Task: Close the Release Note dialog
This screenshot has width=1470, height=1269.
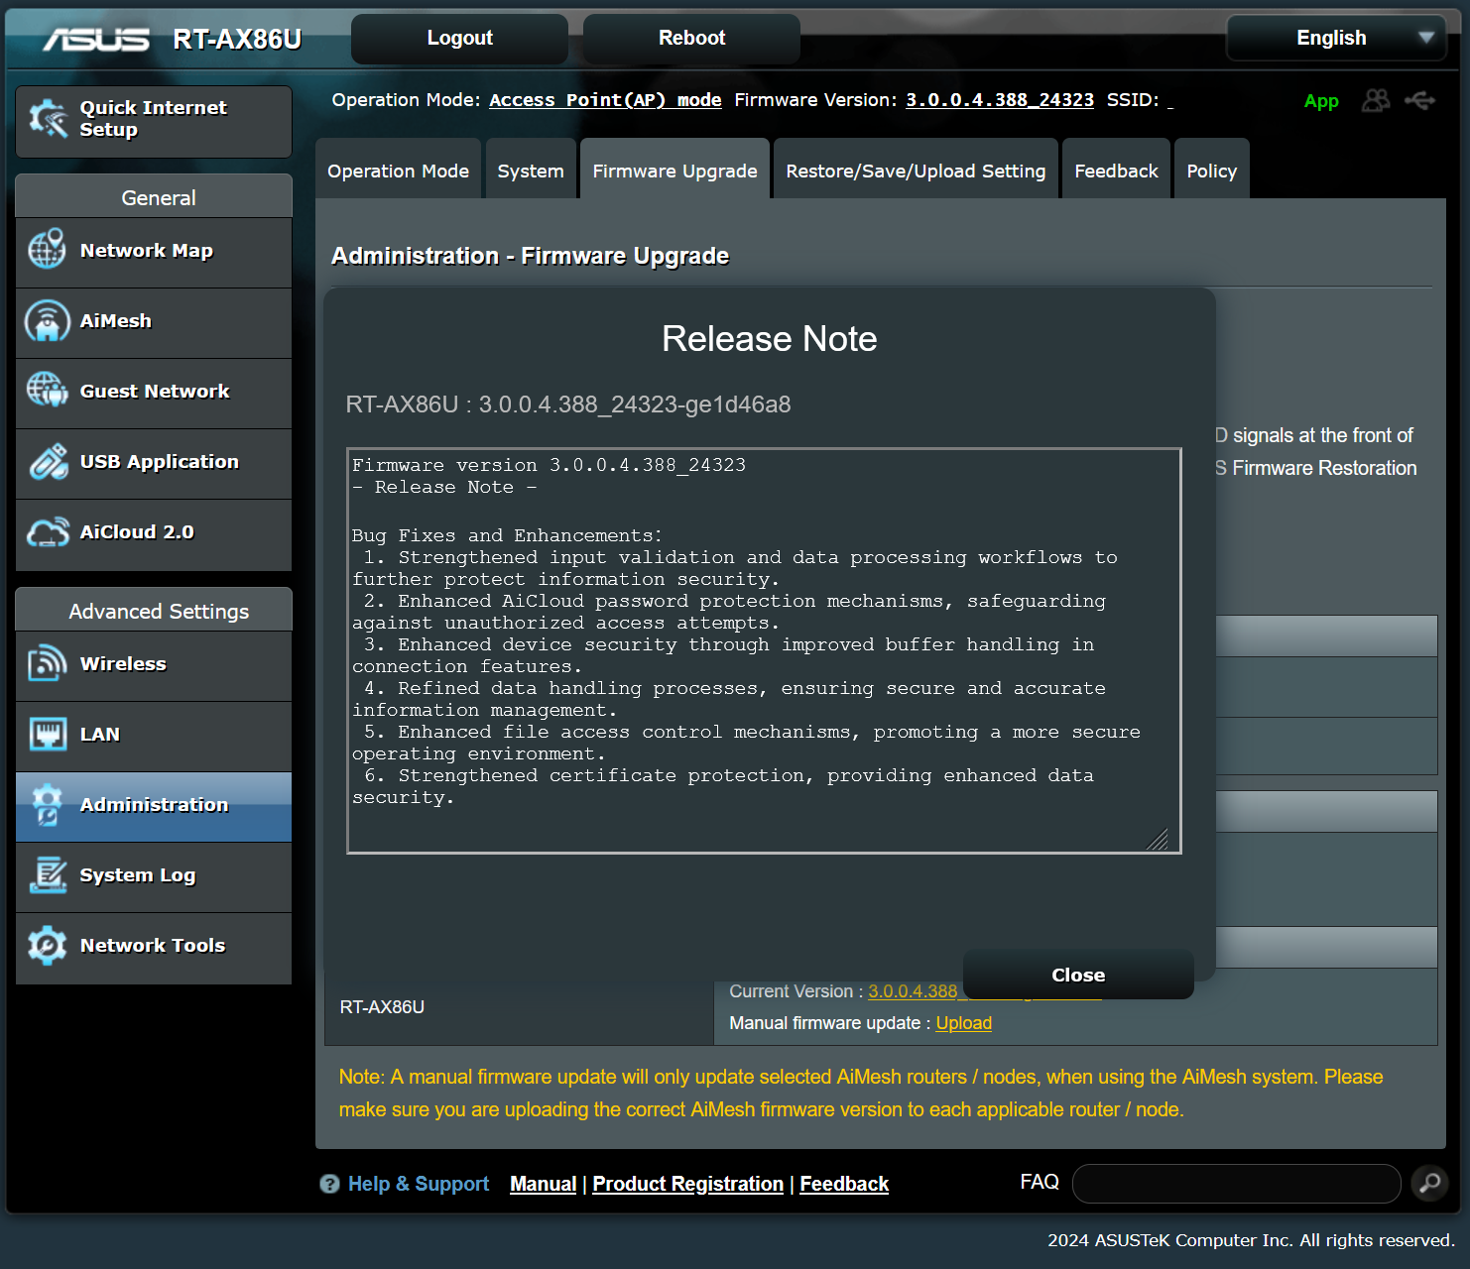Action: coord(1078,975)
